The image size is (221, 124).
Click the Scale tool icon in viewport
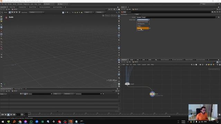pos(6,18)
